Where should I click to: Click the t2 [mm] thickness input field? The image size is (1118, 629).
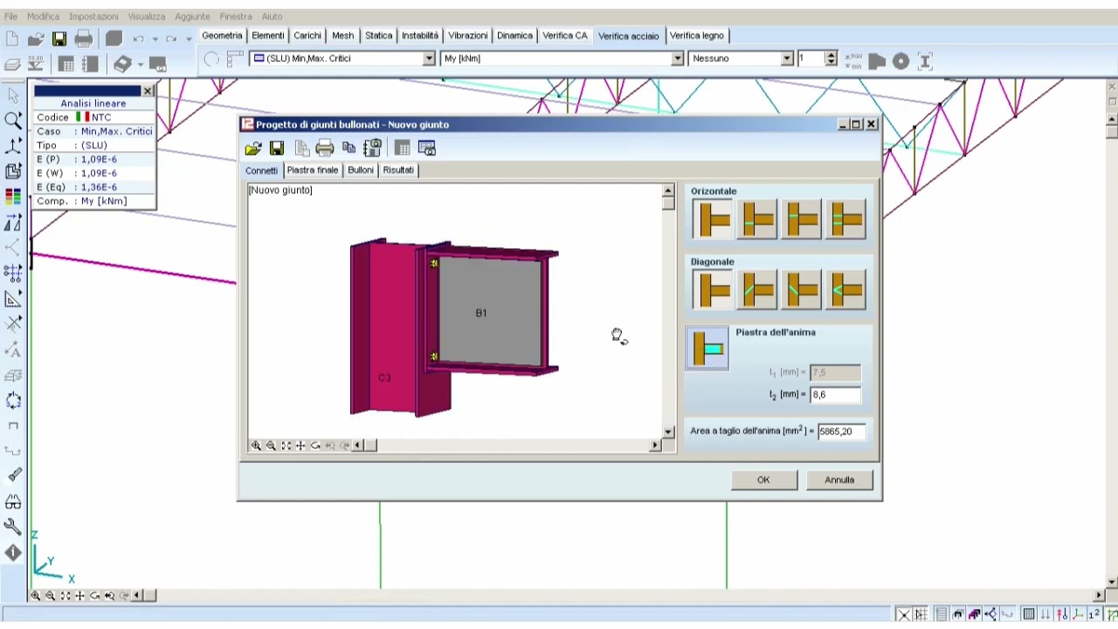pos(835,395)
